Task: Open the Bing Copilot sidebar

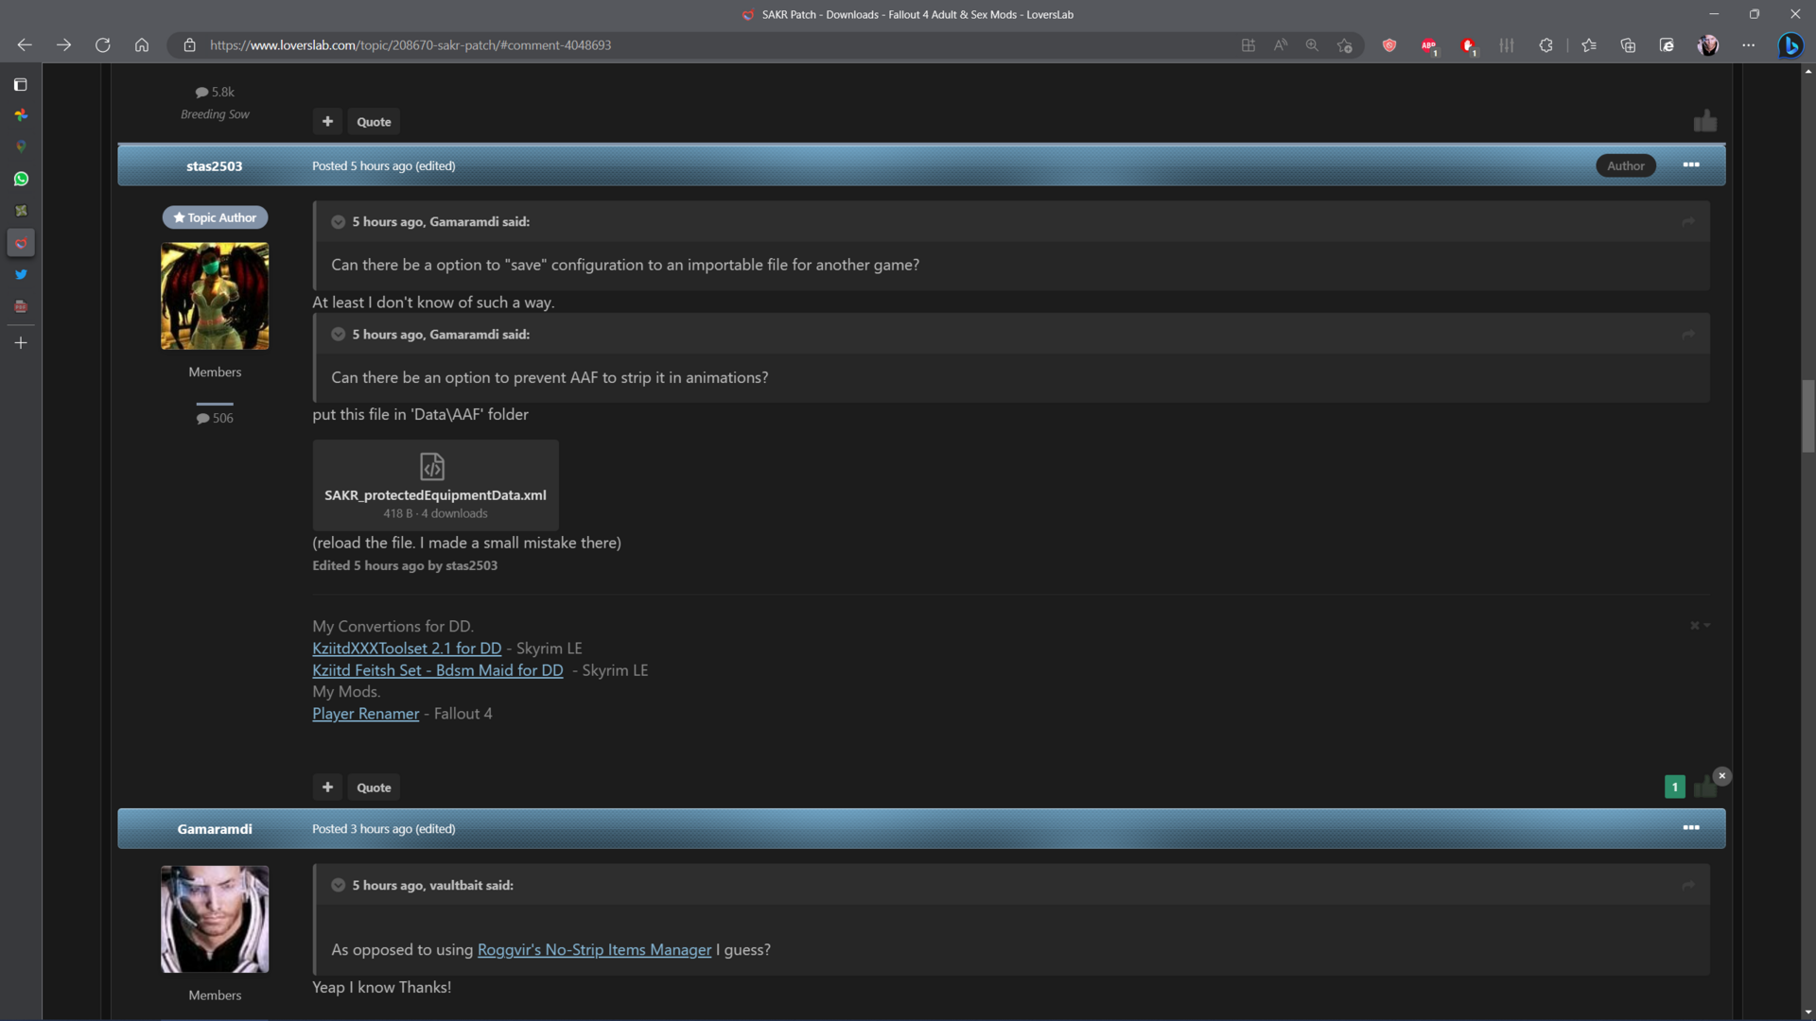Action: pos(1790,44)
